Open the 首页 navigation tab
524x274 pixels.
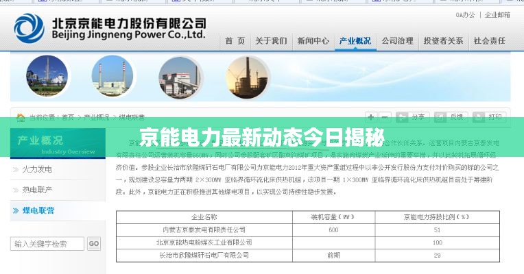235,41
